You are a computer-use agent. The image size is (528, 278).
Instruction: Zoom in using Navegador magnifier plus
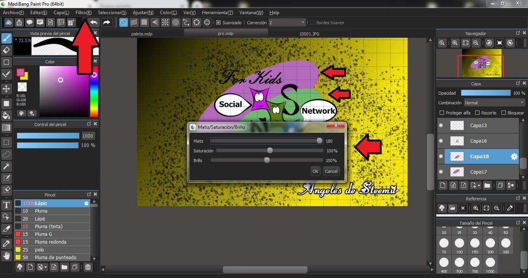pos(455,43)
